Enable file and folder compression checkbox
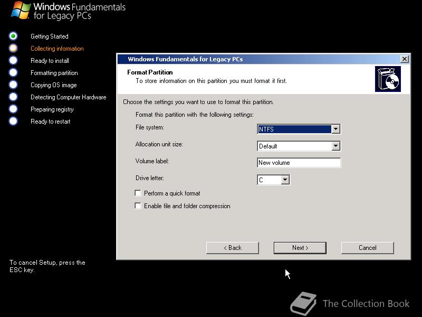The width and height of the screenshot is (422, 317). point(138,206)
